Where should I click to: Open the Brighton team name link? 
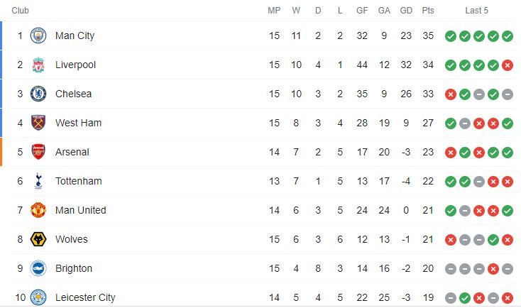coord(73,268)
